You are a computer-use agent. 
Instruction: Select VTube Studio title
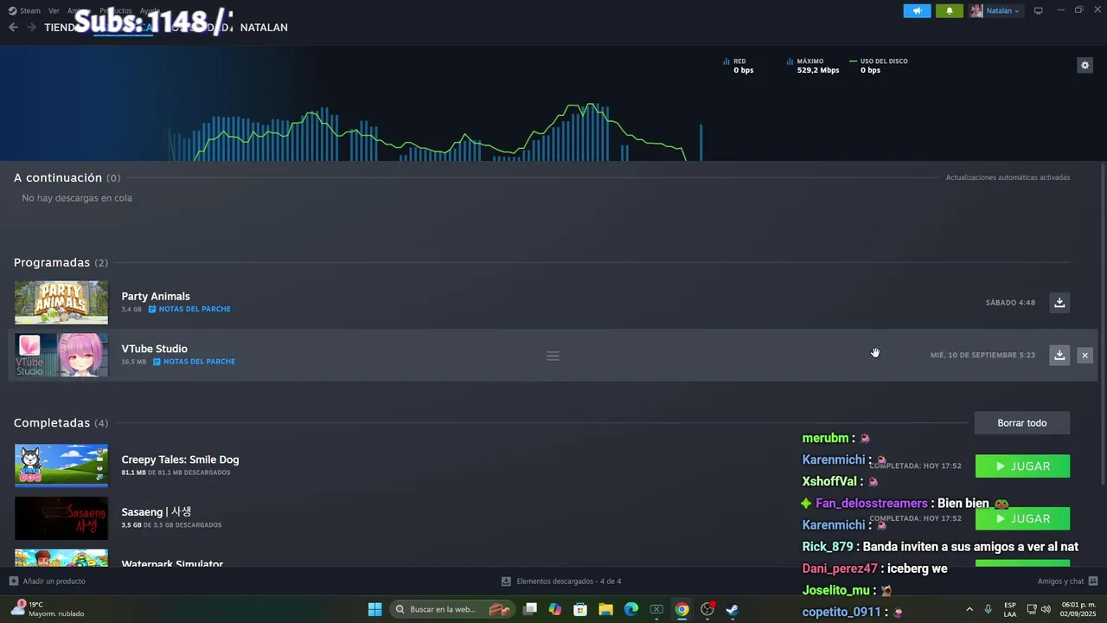pos(154,349)
